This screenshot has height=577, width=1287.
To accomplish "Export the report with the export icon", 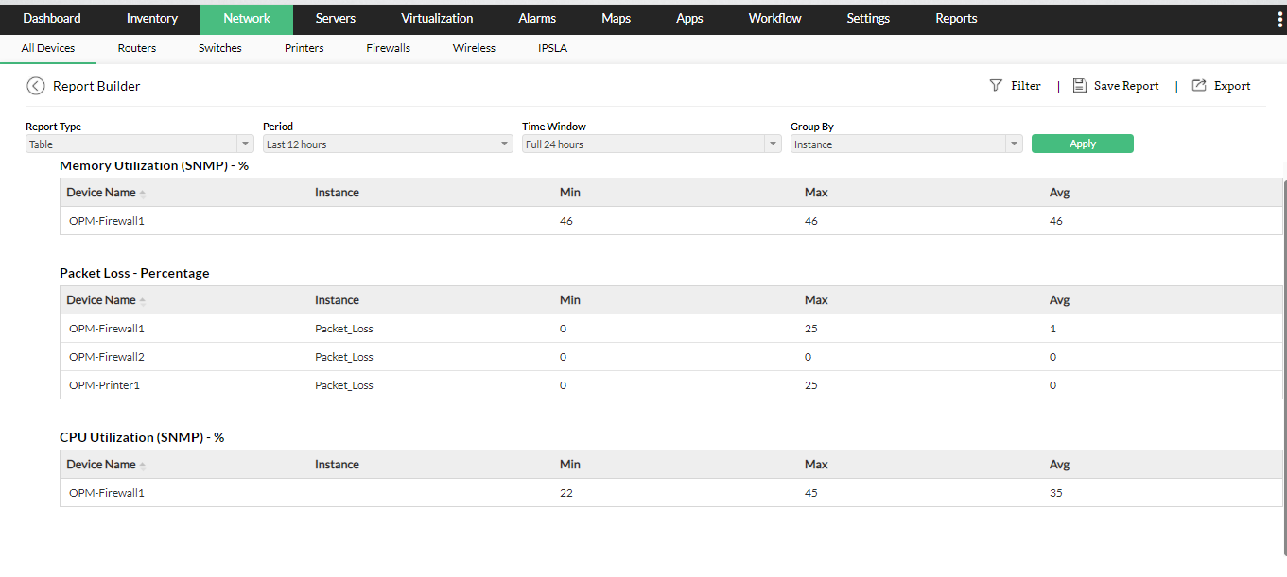I will pyautogui.click(x=1200, y=85).
